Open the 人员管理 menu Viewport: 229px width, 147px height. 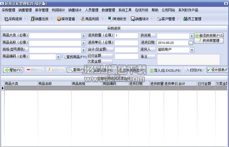[92, 10]
